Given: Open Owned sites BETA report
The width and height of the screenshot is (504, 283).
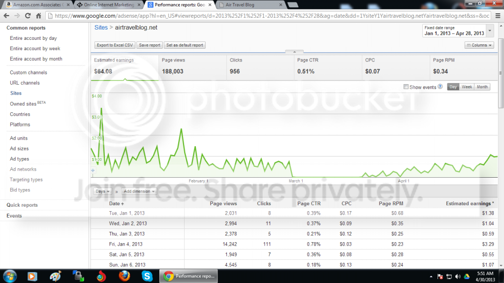Looking at the screenshot, I should pos(28,103).
